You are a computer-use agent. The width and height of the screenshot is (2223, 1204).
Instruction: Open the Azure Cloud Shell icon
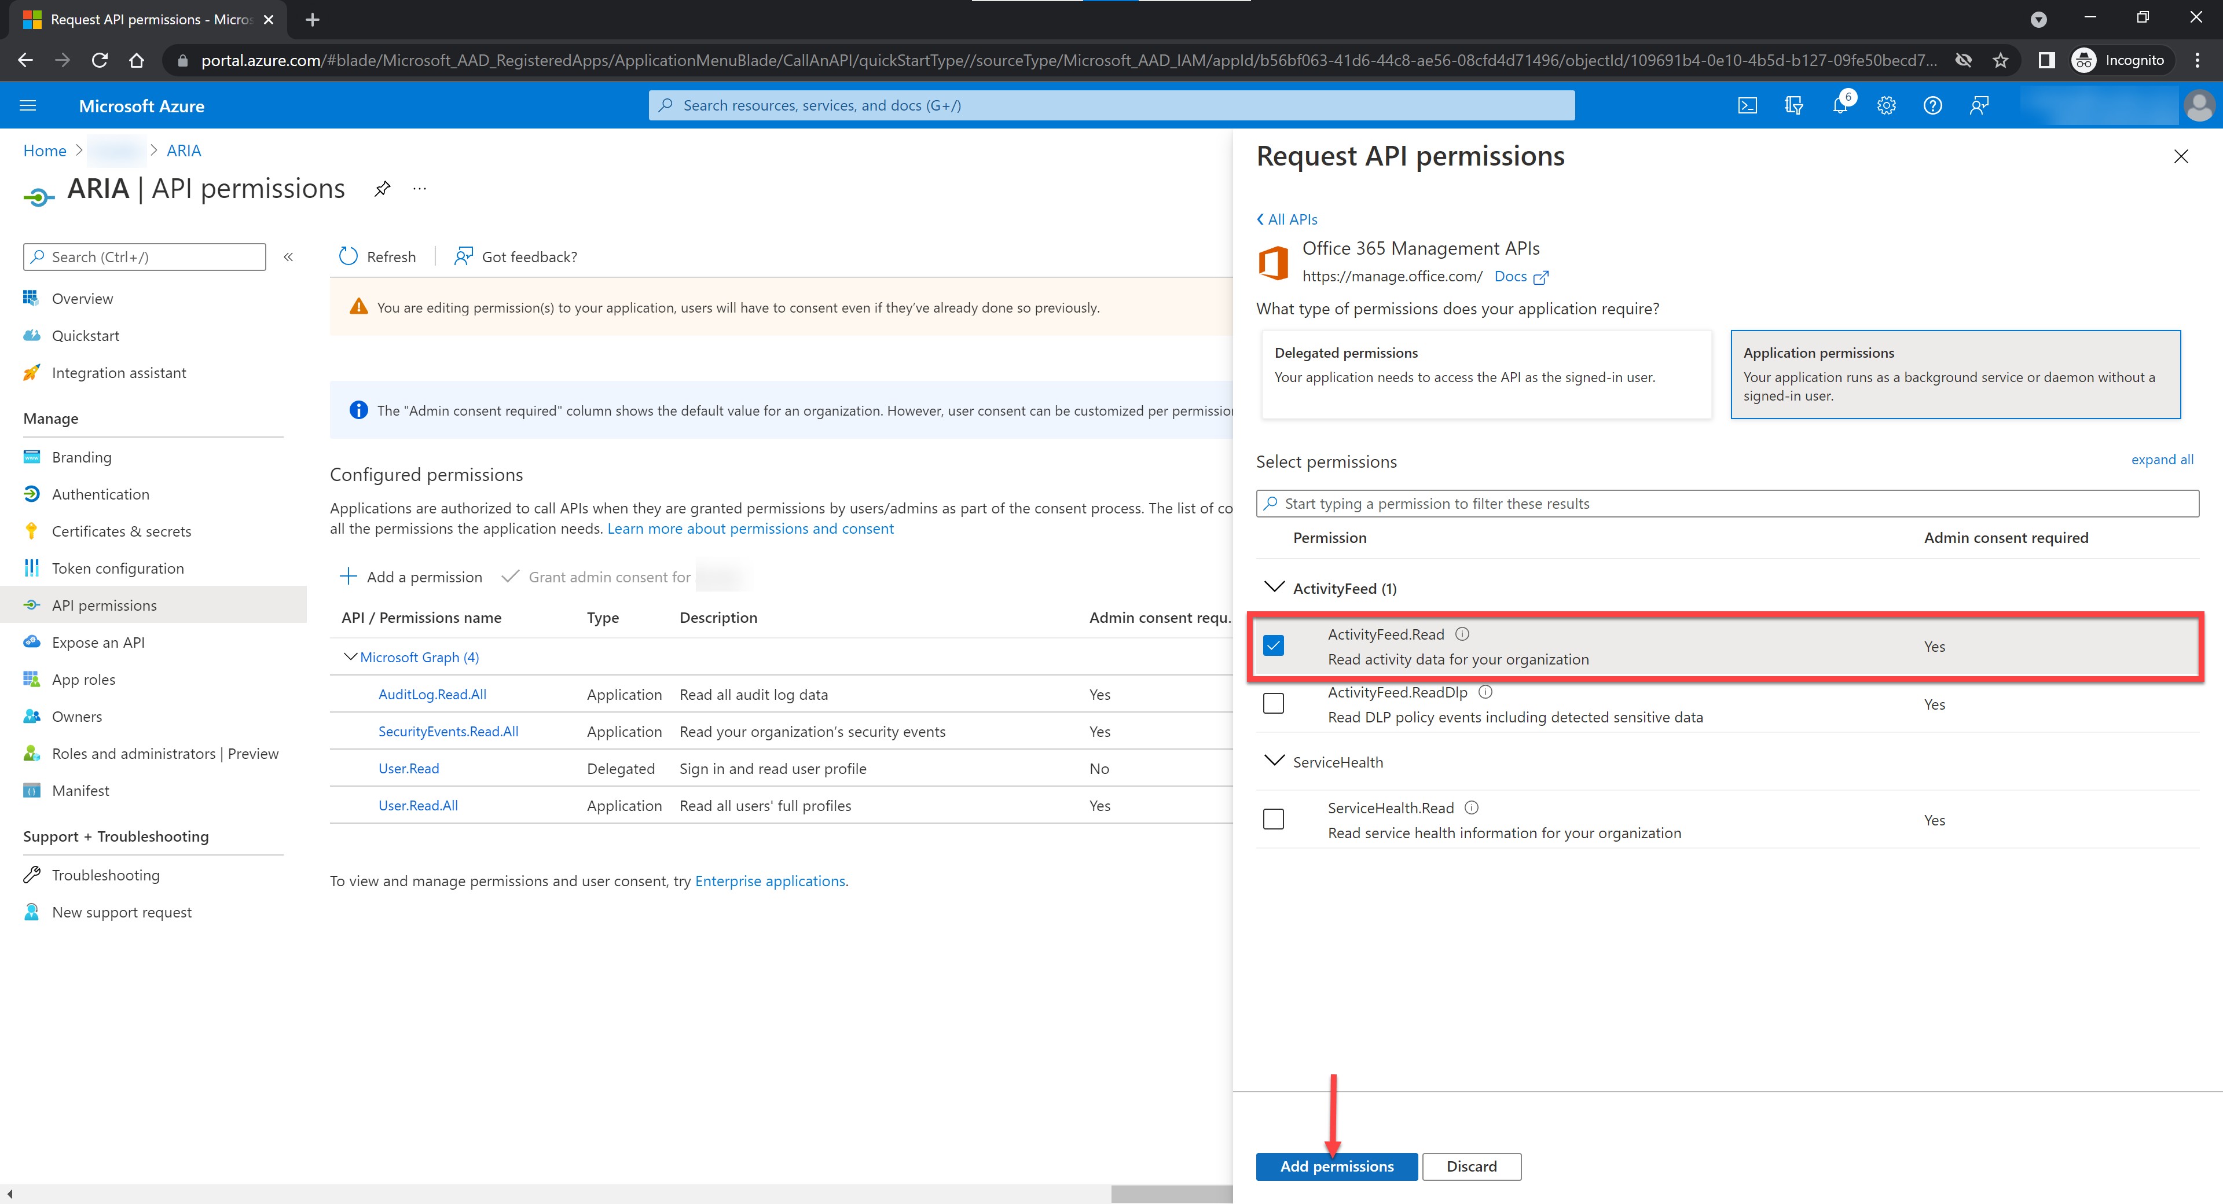pos(1747,105)
